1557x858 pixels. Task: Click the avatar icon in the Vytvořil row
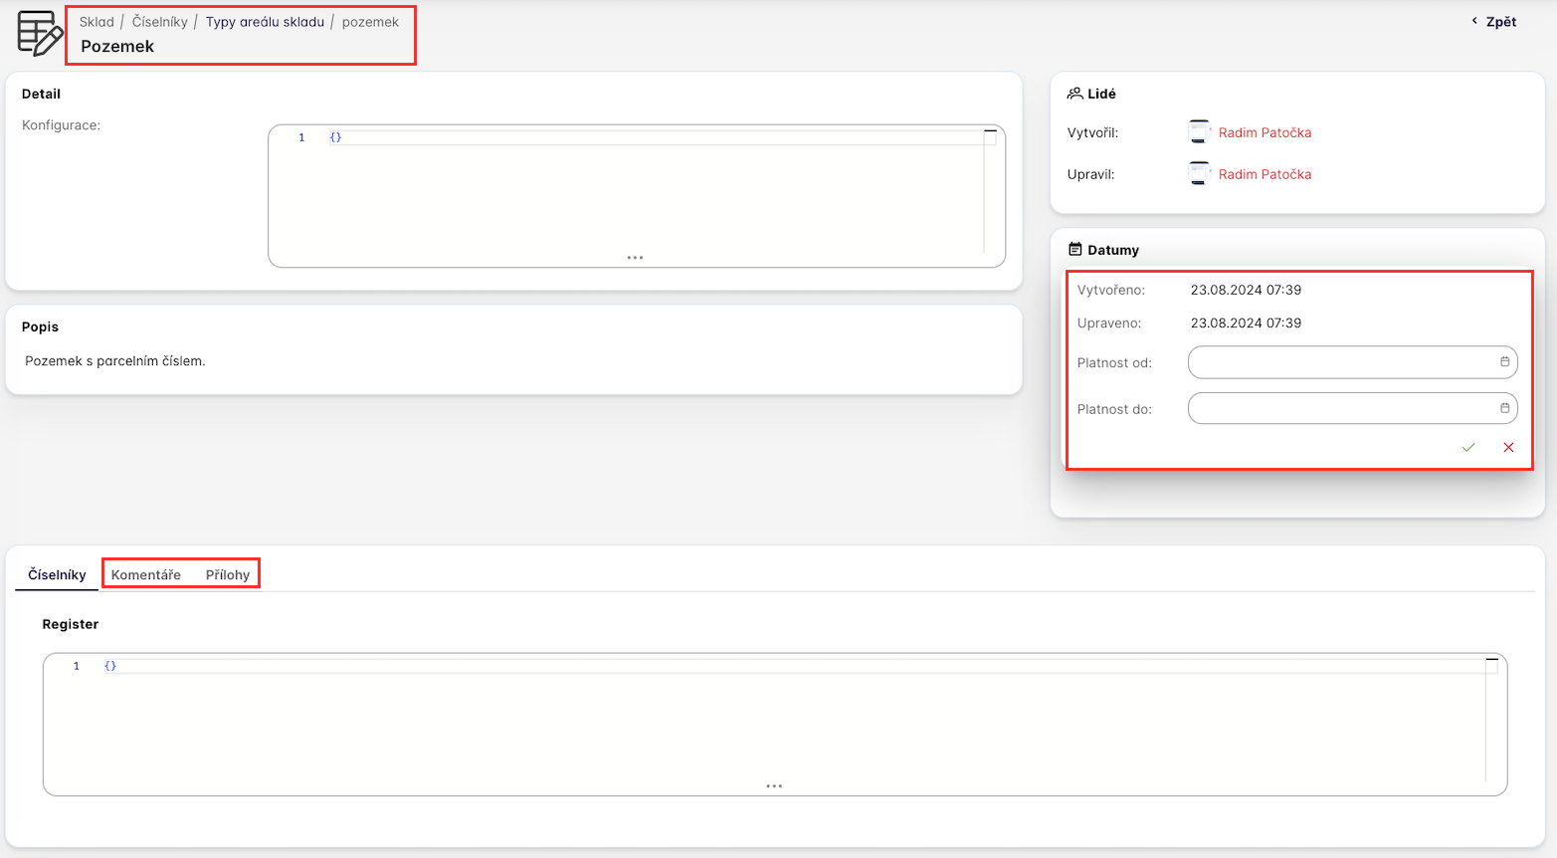[1199, 132]
